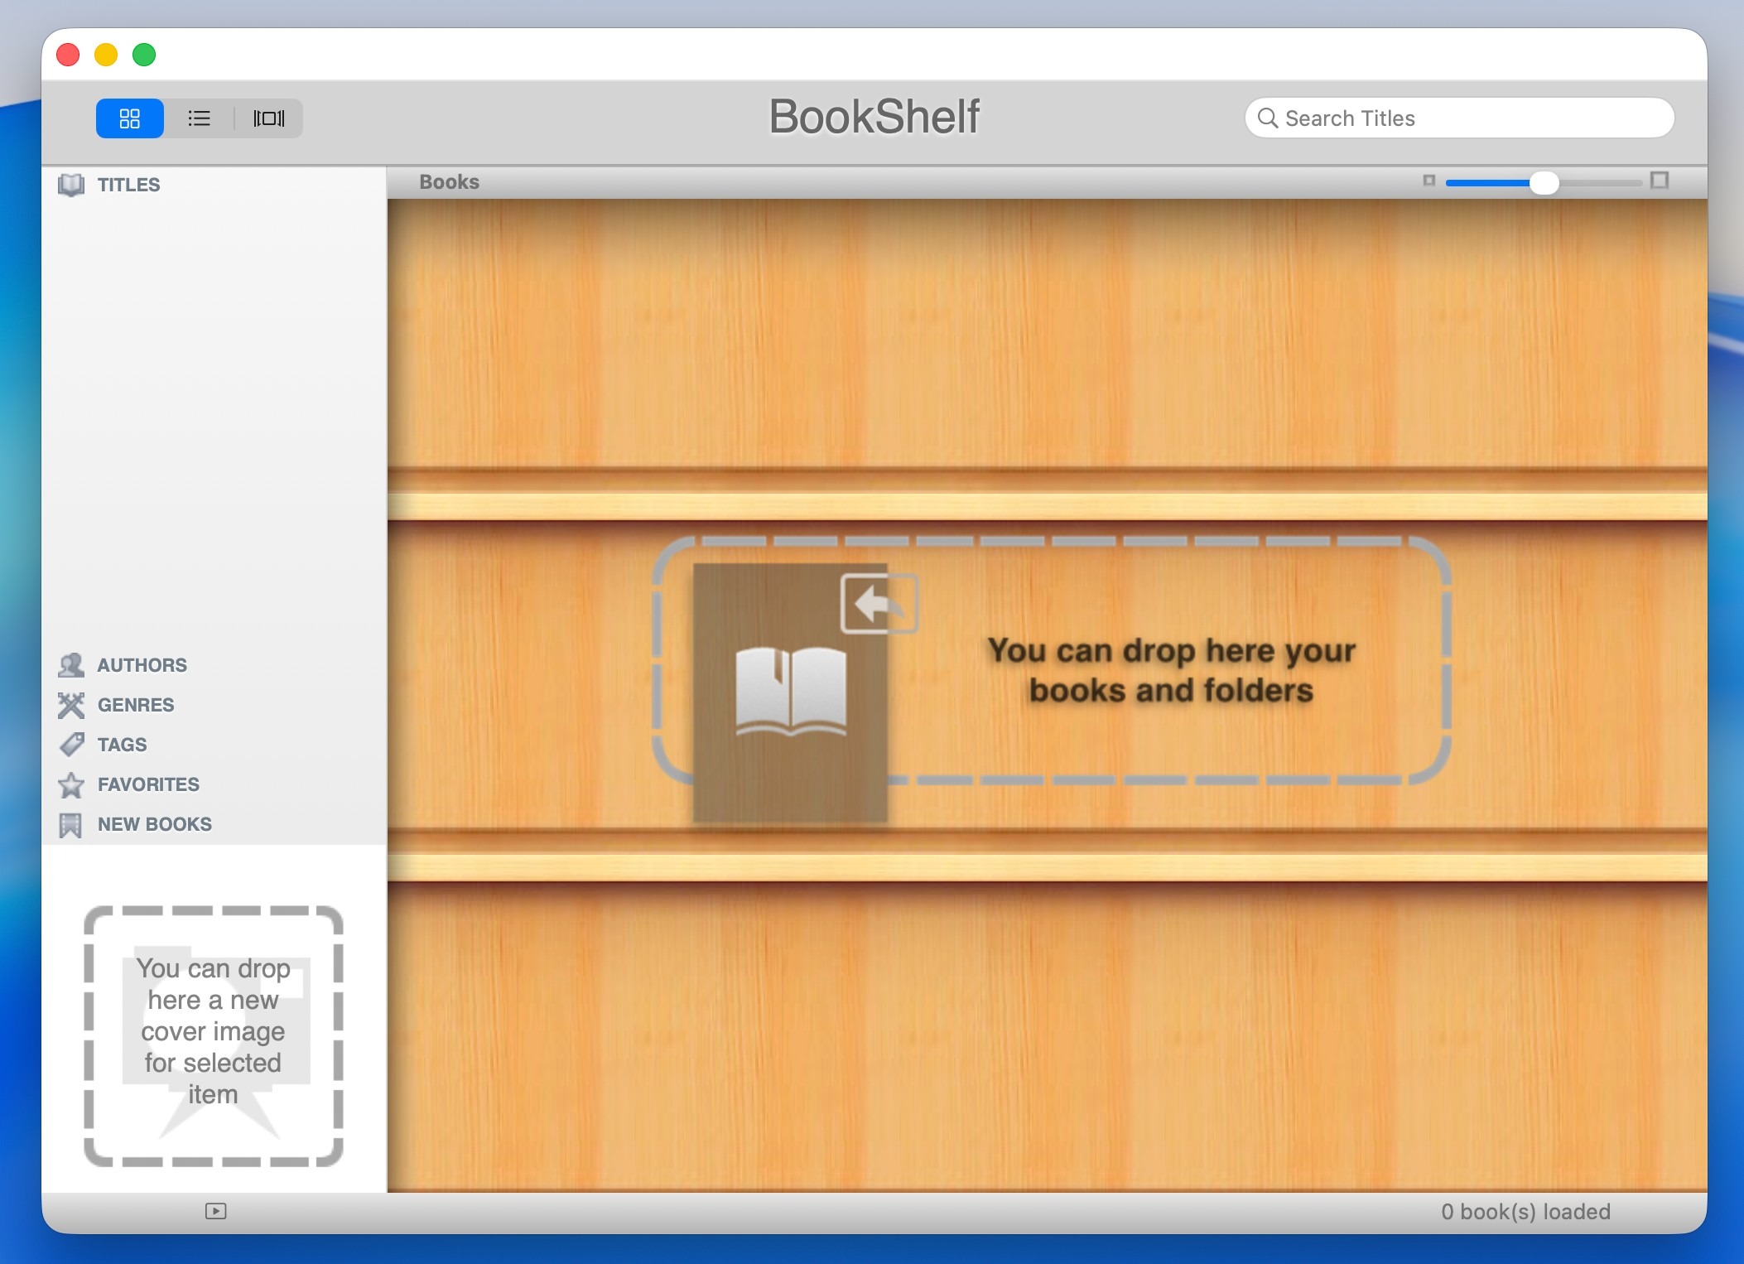Viewport: 1744px width, 1264px height.
Task: Click the 'Books' header label
Action: 449,182
